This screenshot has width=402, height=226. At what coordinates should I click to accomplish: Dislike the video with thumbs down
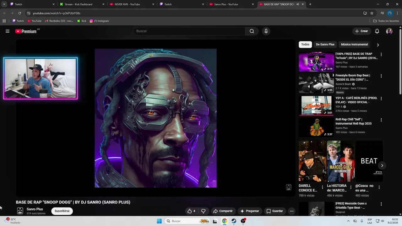pos(203,211)
